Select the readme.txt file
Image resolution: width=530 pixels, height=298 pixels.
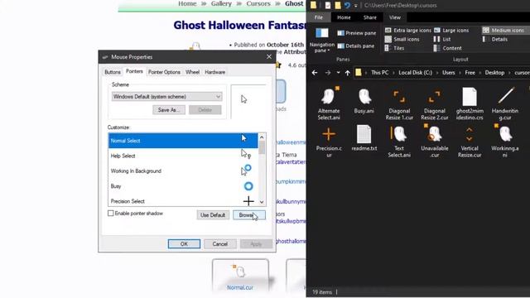tap(364, 138)
